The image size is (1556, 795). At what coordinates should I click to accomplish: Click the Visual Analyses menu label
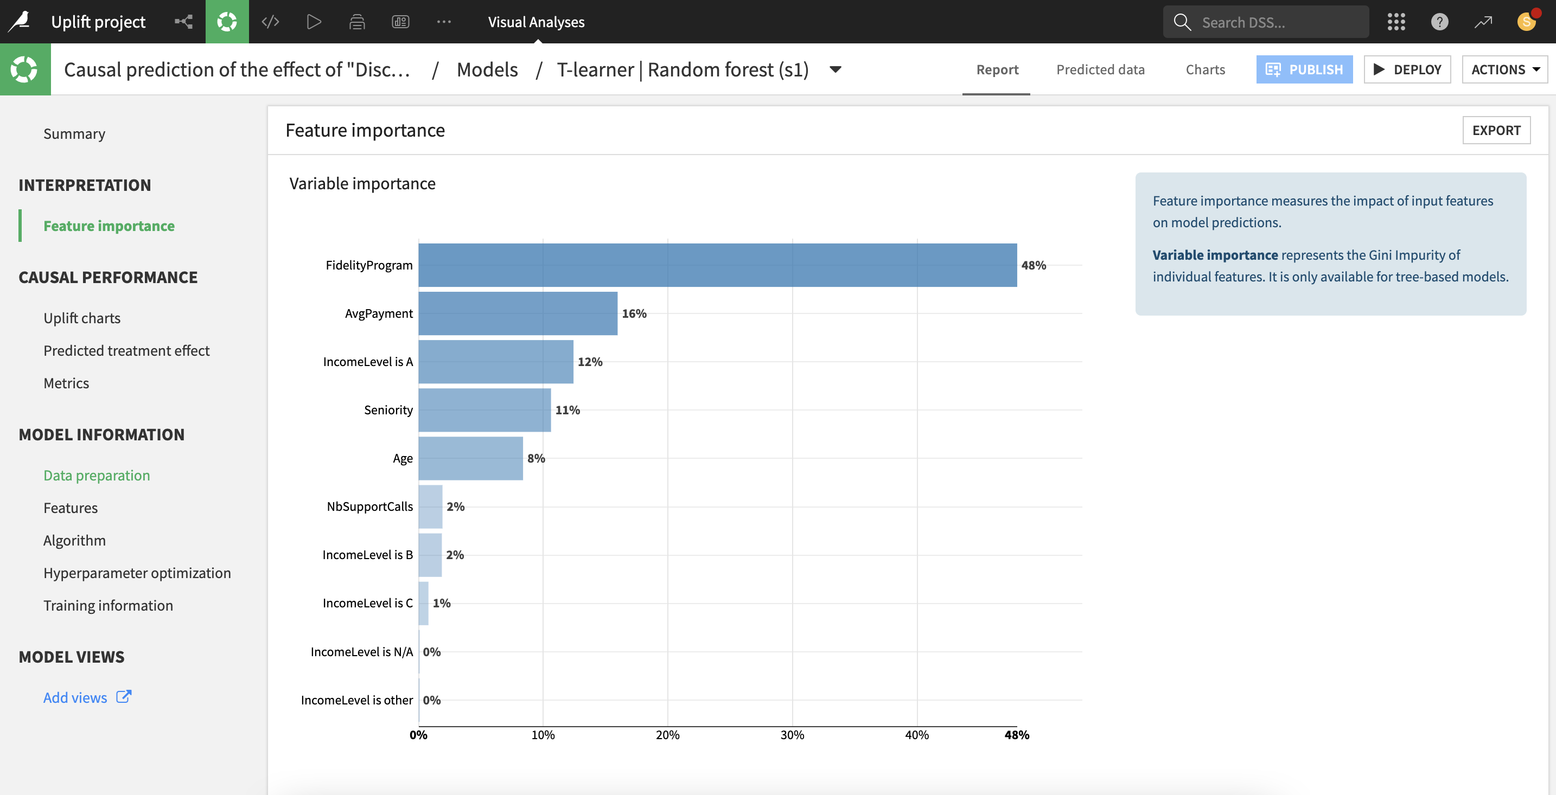536,22
